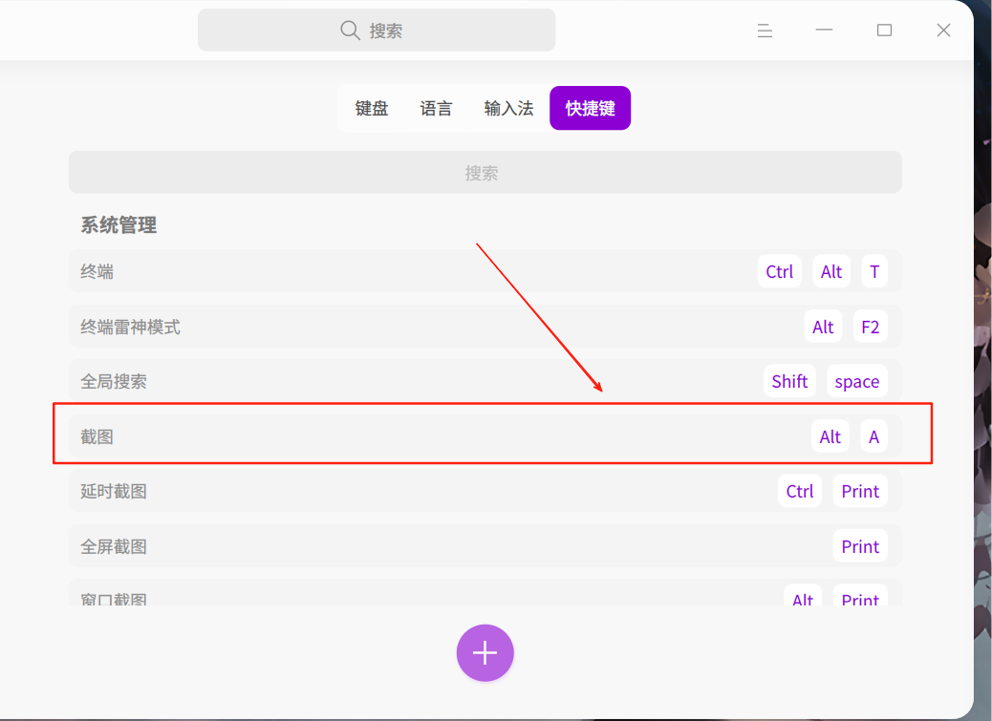The image size is (992, 721).
Task: Click the 系统管理 section heading
Action: [x=119, y=225]
